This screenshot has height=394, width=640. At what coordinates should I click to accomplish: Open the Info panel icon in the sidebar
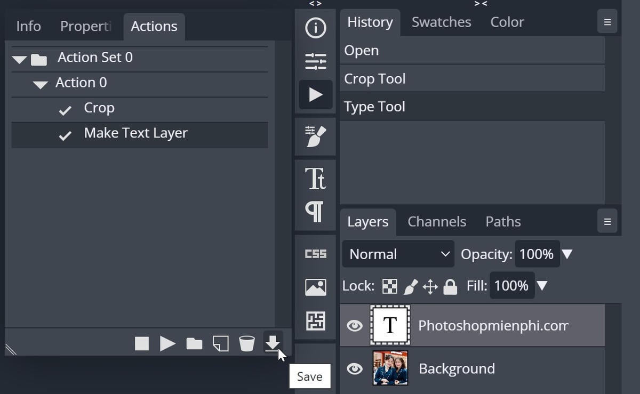(315, 28)
